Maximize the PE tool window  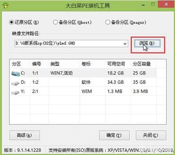pyautogui.click(x=153, y=4)
